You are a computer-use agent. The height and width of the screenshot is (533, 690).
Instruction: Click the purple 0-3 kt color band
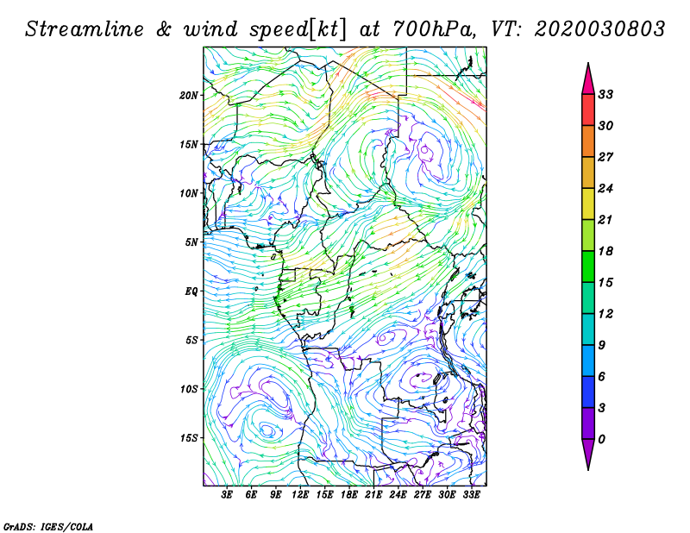(588, 423)
